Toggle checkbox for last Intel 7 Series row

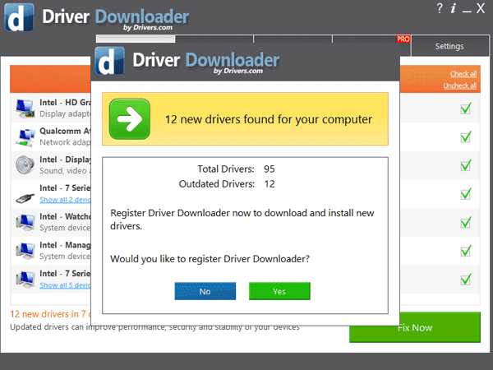(466, 280)
